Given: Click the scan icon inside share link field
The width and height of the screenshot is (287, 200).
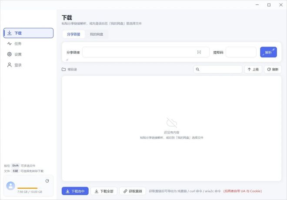Looking at the screenshot, I should tap(199, 52).
